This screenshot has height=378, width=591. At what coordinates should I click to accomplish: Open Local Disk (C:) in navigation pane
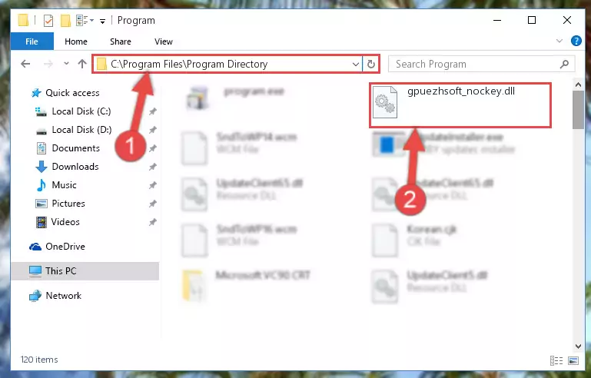[81, 111]
